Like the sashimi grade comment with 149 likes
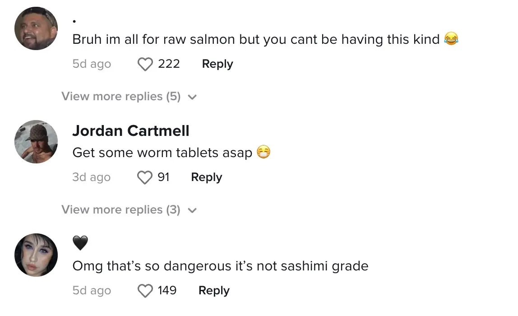Screen dimensions: 518x316 145,291
